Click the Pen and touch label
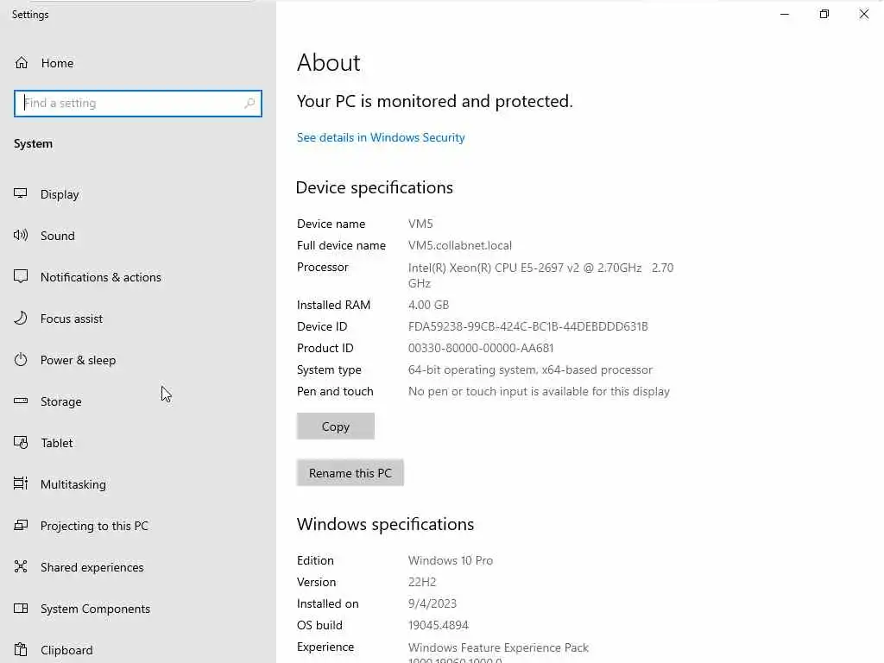 [335, 391]
